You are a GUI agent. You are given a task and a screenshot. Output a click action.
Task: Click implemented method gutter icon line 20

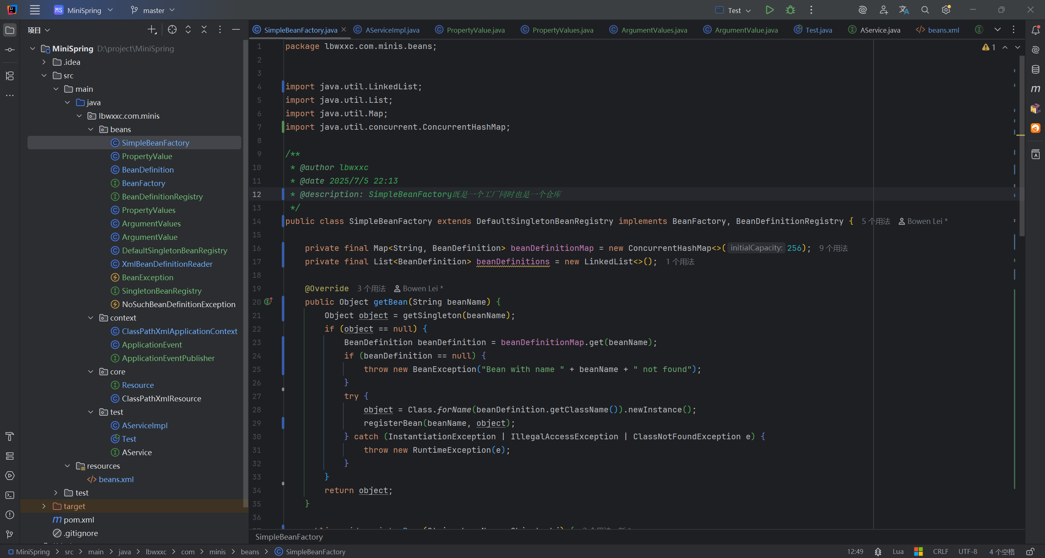coord(268,301)
